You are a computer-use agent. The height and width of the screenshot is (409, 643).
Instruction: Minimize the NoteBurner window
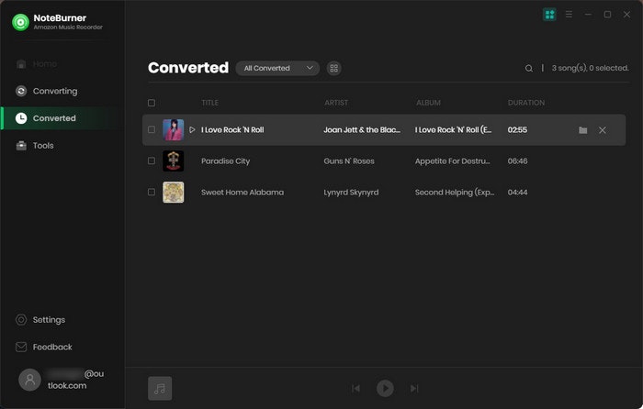[588, 15]
